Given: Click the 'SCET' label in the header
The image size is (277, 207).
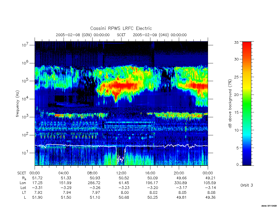Looking at the screenshot, I should coord(121,35).
